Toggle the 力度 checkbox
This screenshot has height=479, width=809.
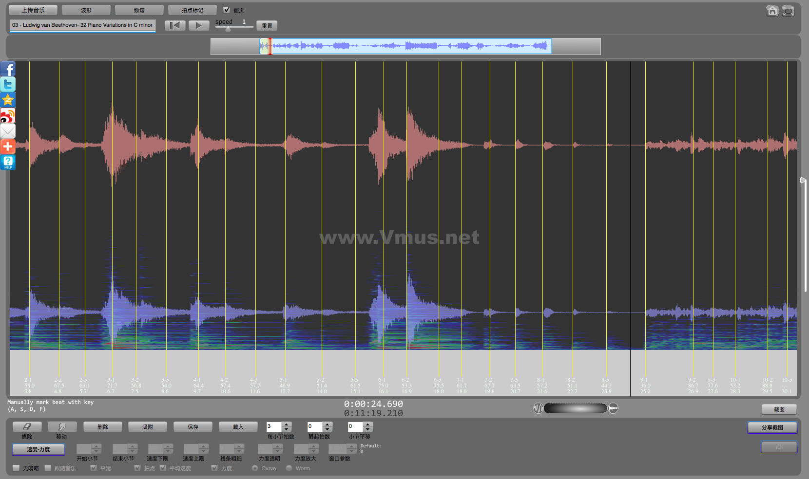(x=214, y=468)
